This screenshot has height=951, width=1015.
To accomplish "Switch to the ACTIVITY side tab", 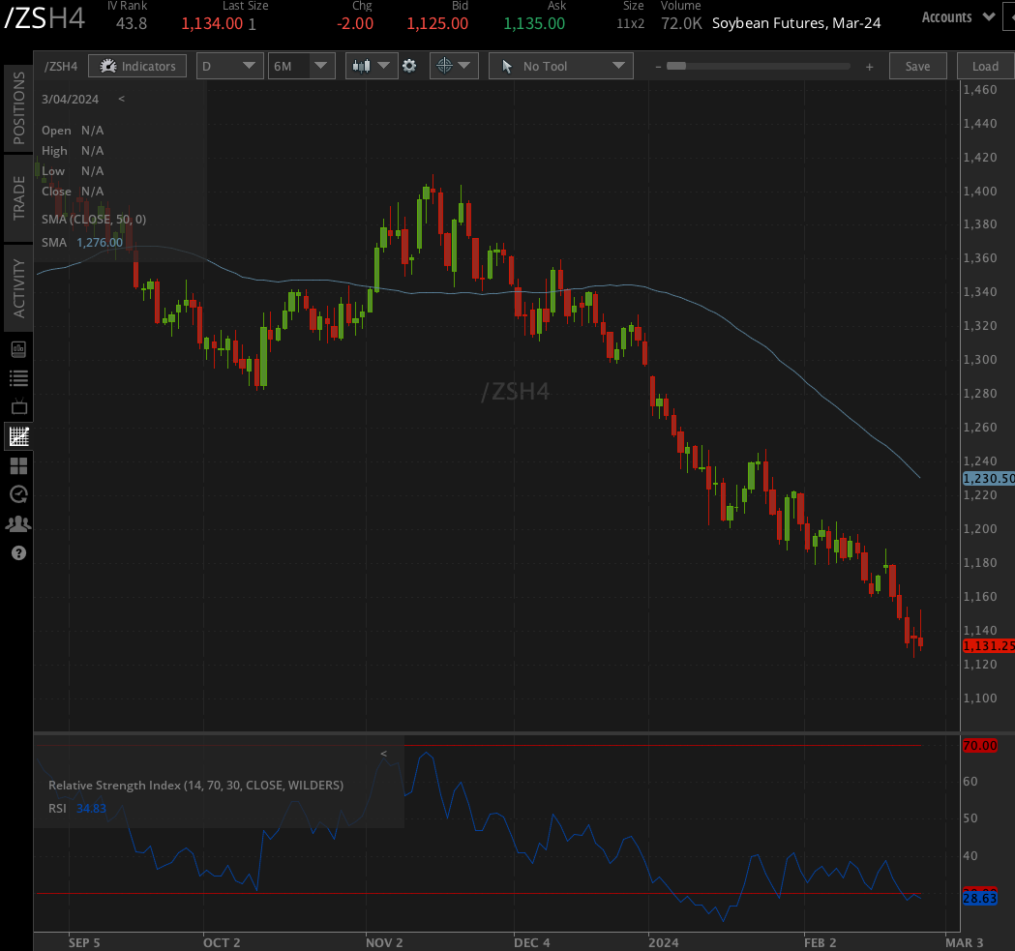I will coord(18,287).
